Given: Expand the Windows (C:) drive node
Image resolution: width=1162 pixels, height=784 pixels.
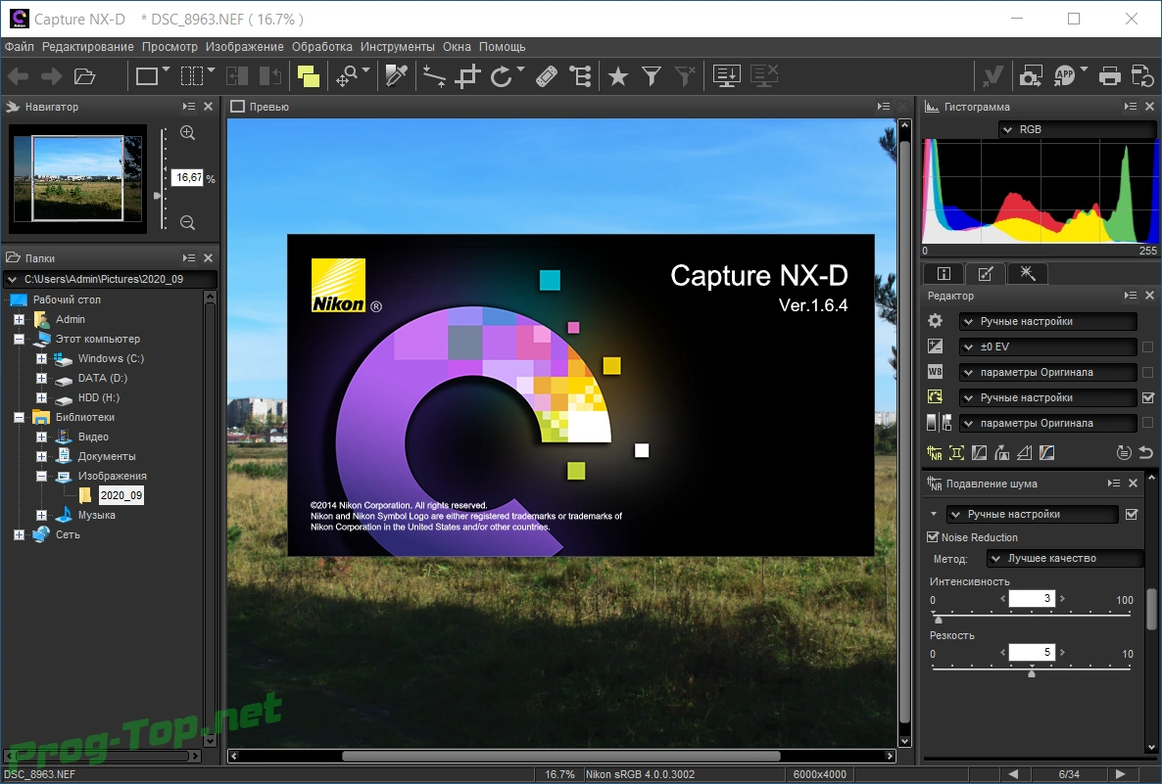Looking at the screenshot, I should (x=41, y=358).
